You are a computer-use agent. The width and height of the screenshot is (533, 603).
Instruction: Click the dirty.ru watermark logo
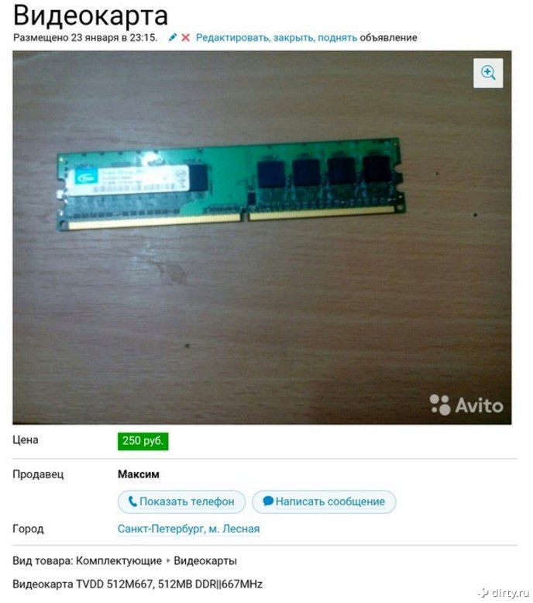[x=504, y=593]
